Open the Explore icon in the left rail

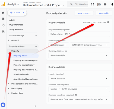3,25
